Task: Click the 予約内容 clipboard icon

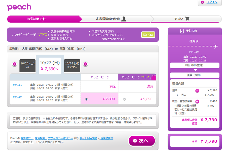Action: pos(182,31)
